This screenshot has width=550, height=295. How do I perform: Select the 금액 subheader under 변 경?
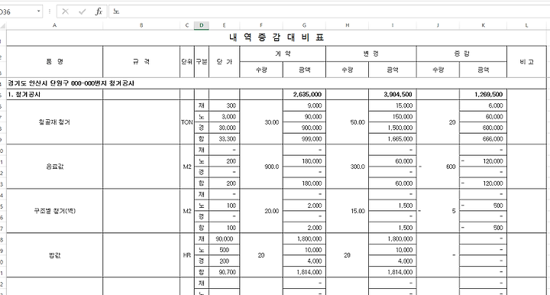(x=392, y=70)
